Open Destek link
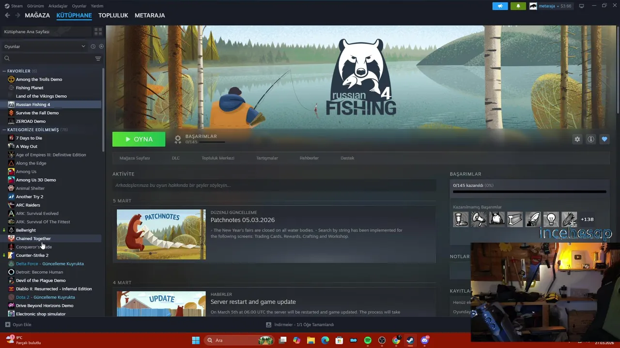 [x=347, y=158]
